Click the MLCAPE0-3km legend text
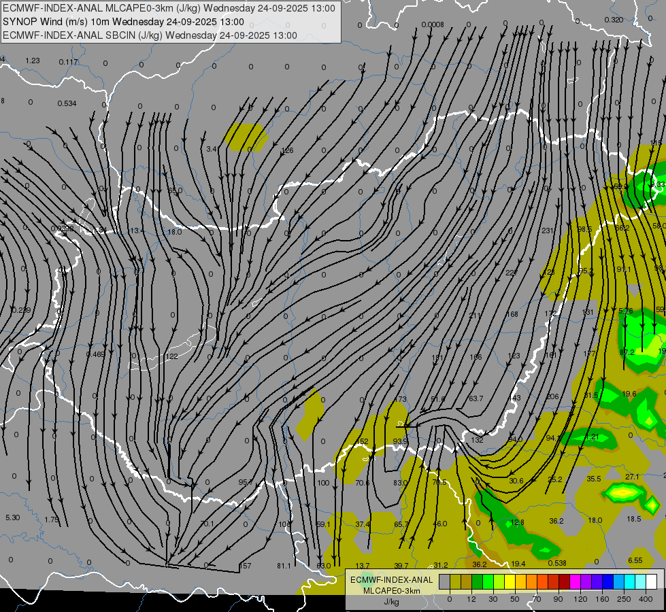 pyautogui.click(x=392, y=591)
